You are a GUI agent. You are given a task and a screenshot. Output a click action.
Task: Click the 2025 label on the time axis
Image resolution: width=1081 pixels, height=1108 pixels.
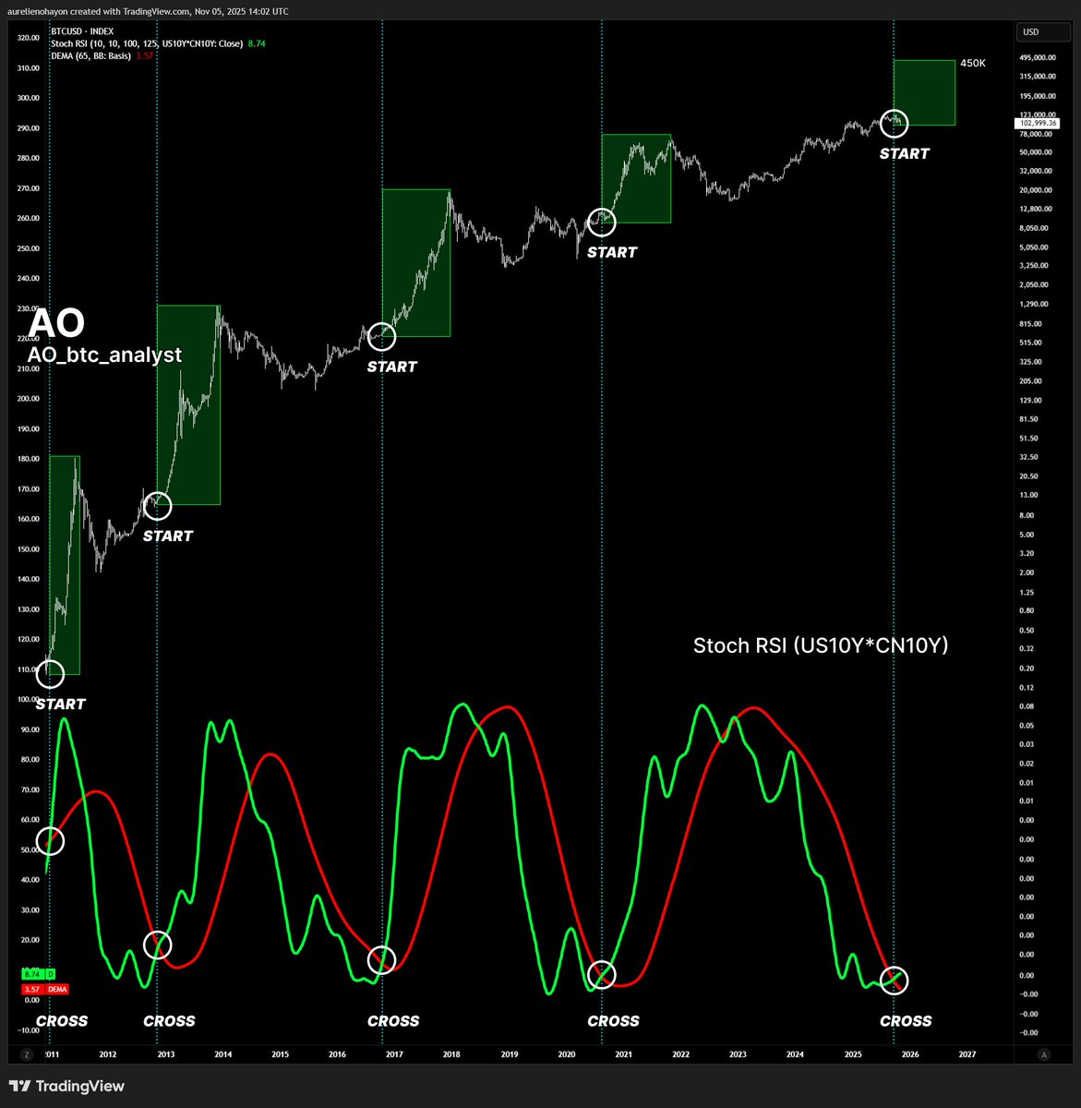click(x=851, y=1054)
